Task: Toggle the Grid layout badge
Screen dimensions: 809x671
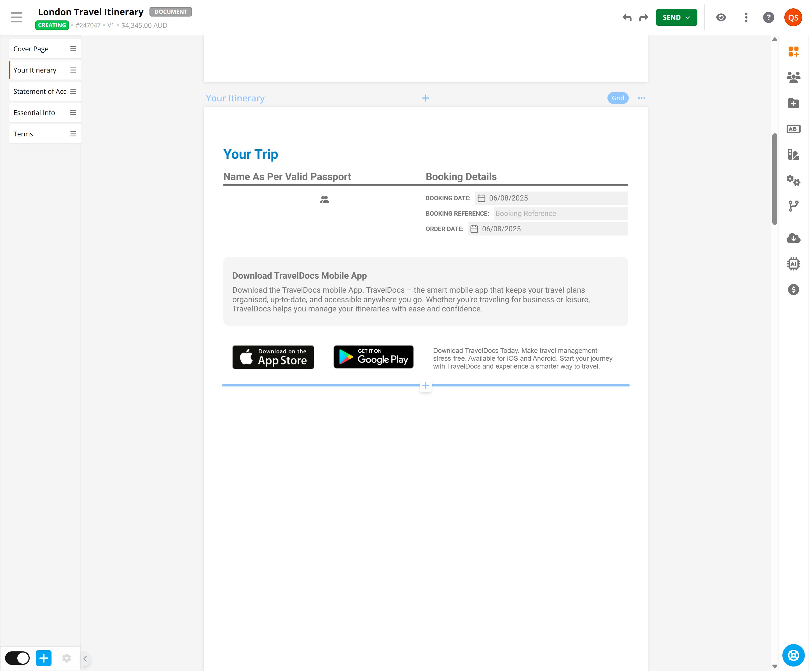Action: tap(618, 98)
